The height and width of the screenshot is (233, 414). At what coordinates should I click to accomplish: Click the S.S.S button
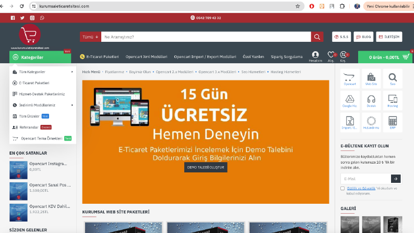(341, 37)
